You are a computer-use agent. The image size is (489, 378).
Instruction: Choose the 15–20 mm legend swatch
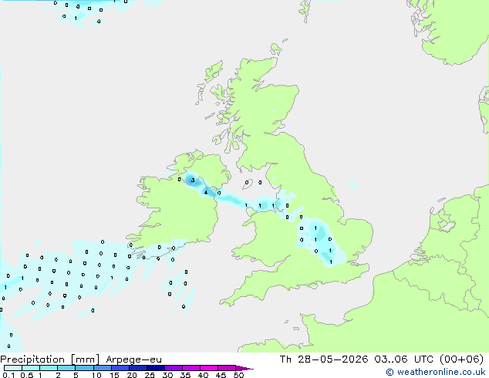(120, 368)
